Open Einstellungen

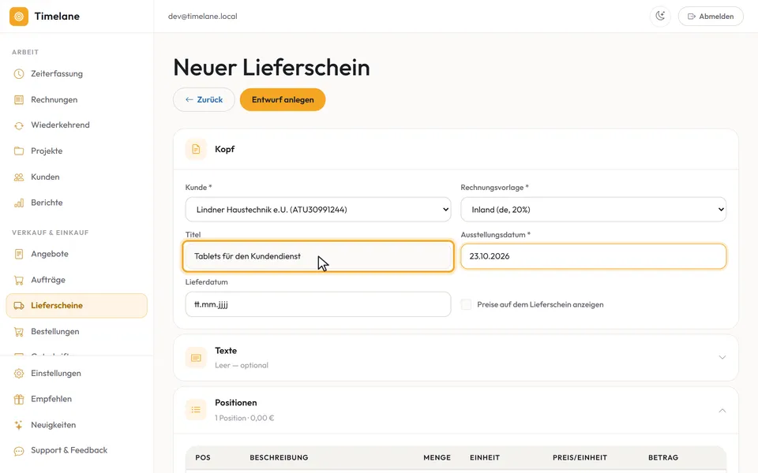pyautogui.click(x=77, y=374)
